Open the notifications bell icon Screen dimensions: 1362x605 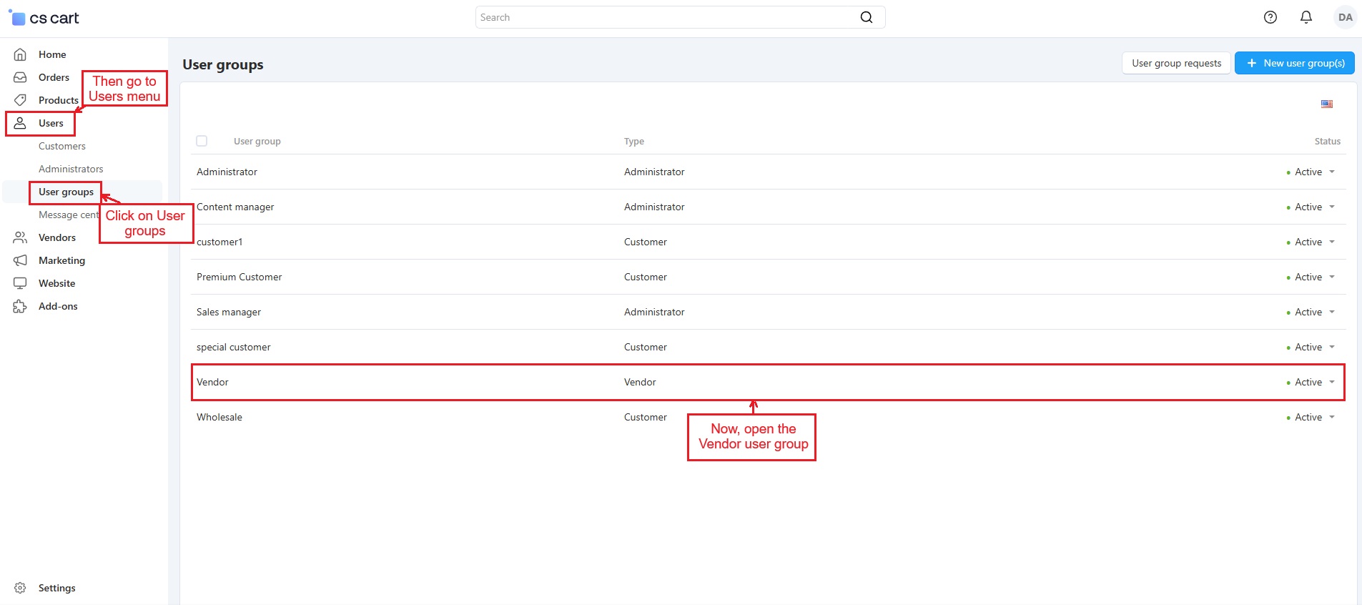click(x=1306, y=17)
